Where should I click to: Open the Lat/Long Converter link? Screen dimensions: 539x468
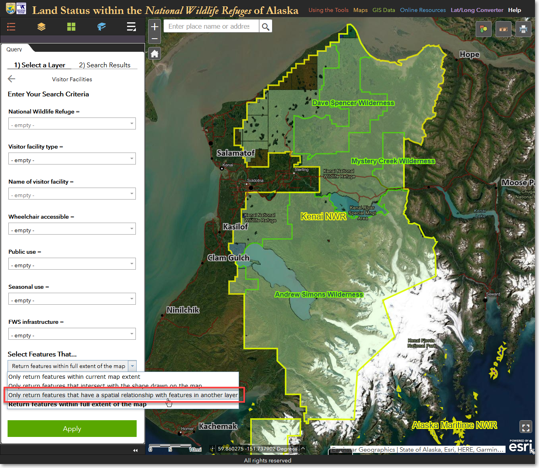[x=477, y=10]
